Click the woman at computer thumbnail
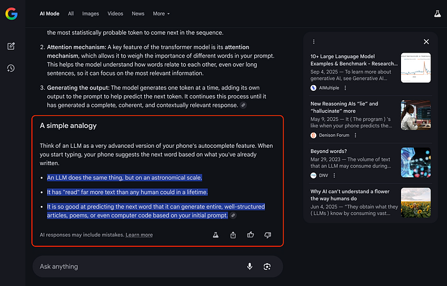447x286 pixels. tap(416, 115)
